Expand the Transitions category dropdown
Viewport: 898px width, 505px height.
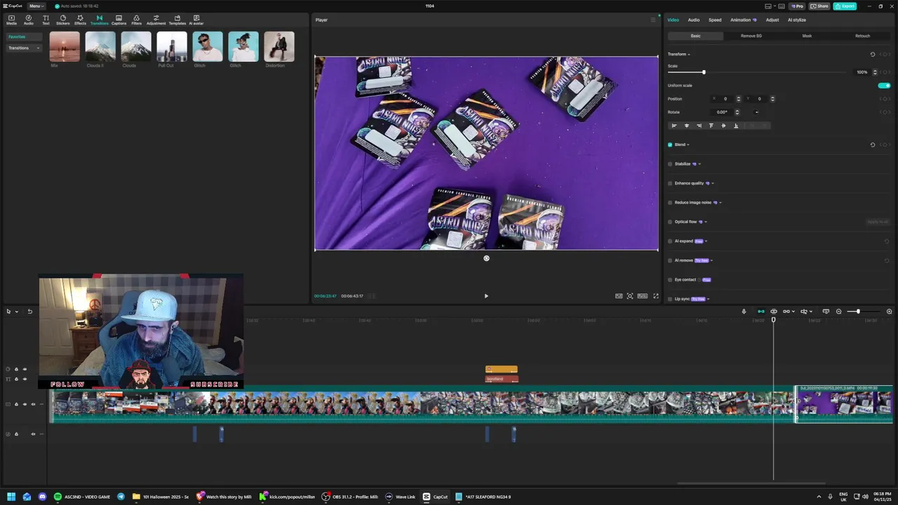point(38,48)
